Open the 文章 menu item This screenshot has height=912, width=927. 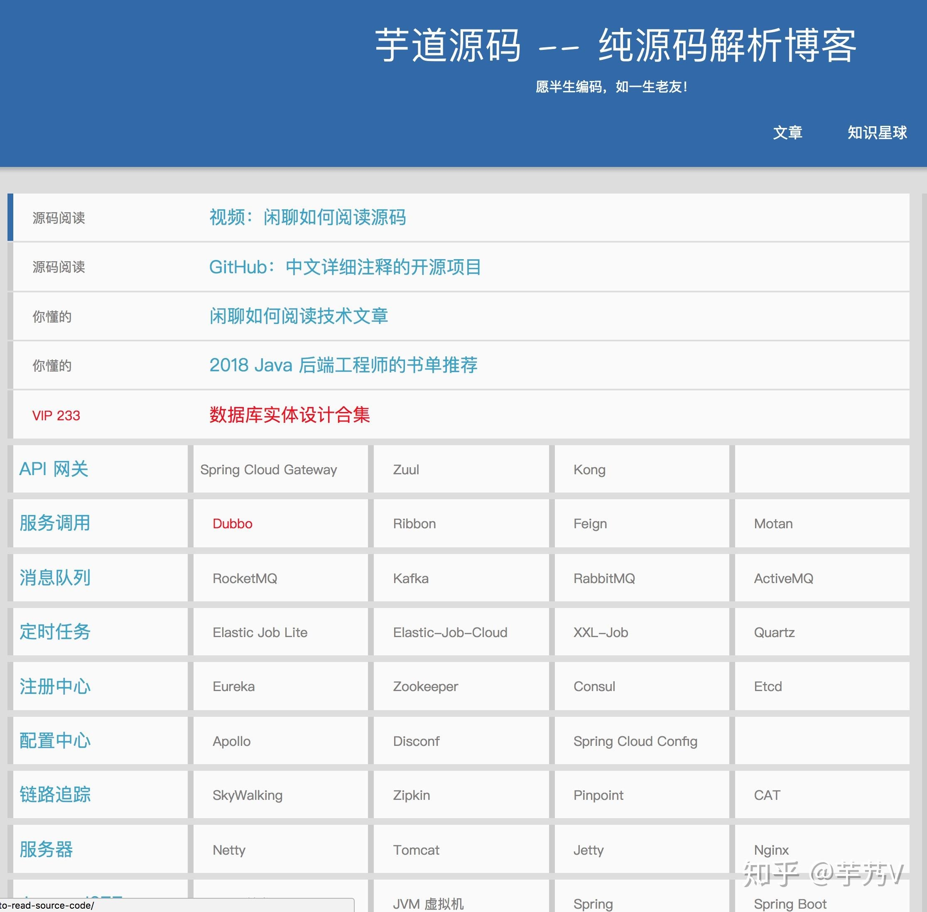tap(787, 132)
